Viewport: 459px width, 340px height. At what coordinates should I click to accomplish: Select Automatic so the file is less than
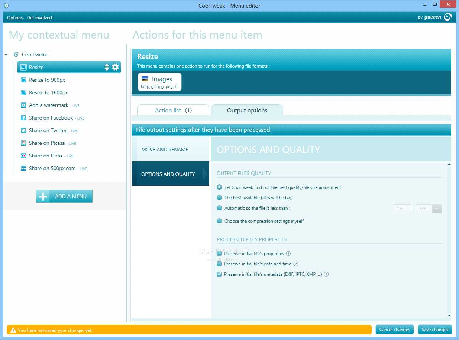click(219, 208)
